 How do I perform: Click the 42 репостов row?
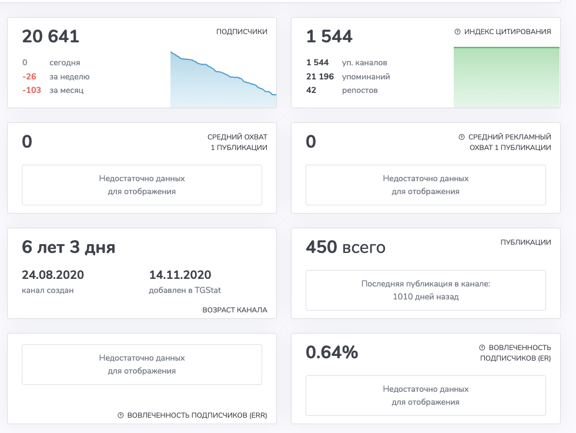point(341,90)
